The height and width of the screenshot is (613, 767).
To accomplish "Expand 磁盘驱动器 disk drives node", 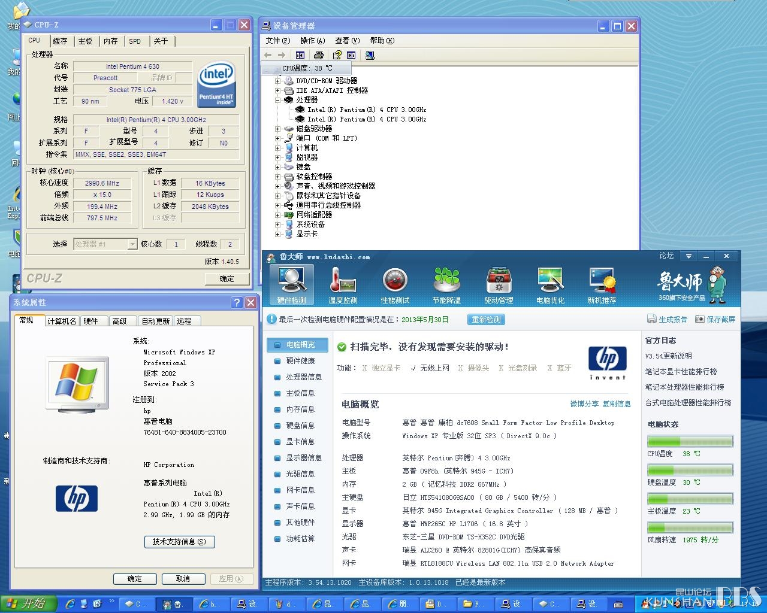I will pyautogui.click(x=277, y=129).
